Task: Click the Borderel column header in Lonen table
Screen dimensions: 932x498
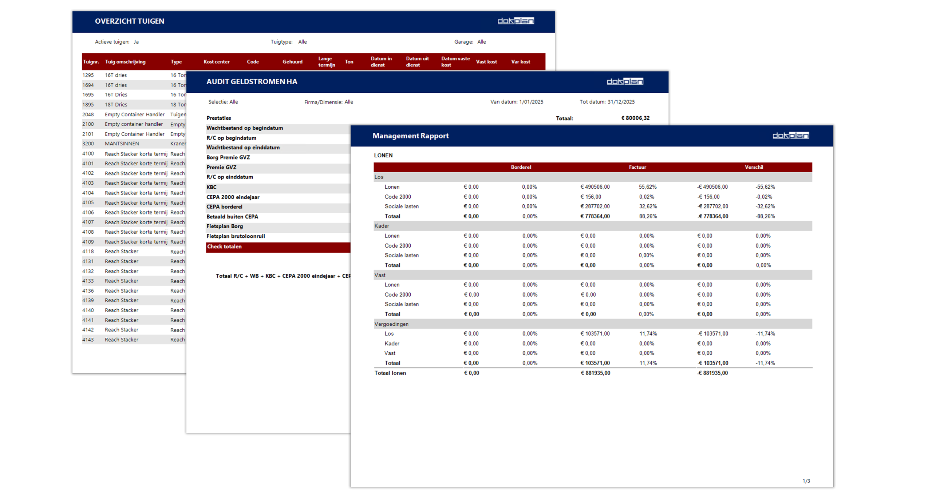Action: (x=521, y=167)
